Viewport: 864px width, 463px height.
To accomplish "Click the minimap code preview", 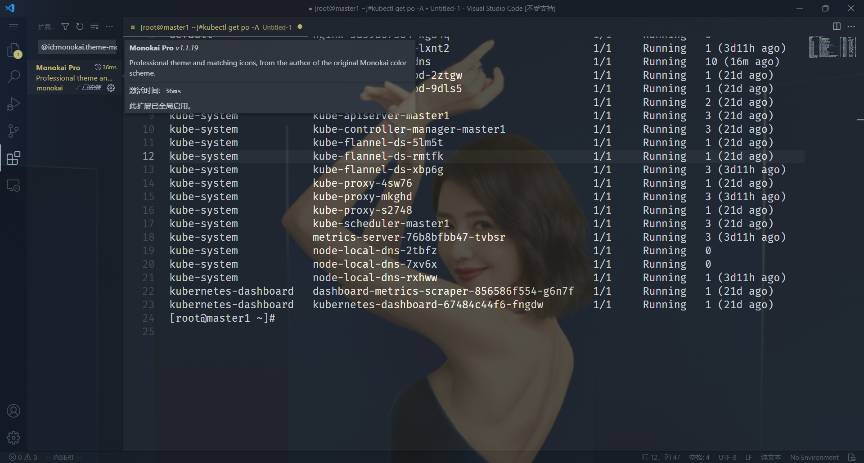I will click(x=832, y=47).
